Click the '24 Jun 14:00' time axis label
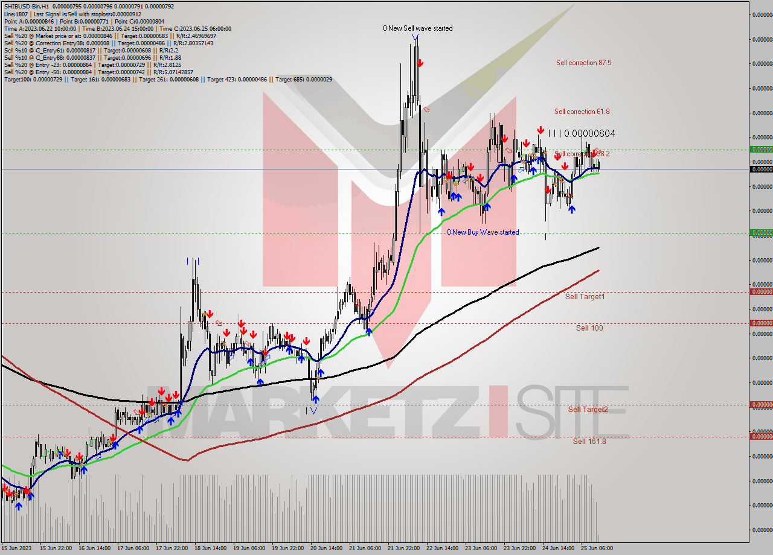This screenshot has width=773, height=555. (559, 548)
